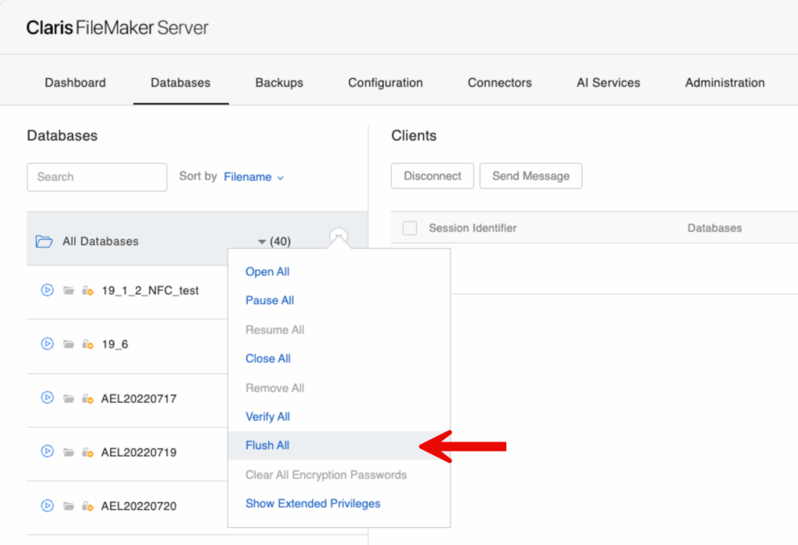Click the status play icon for AEL20220720
Screen dimensions: 798x545
click(48, 505)
